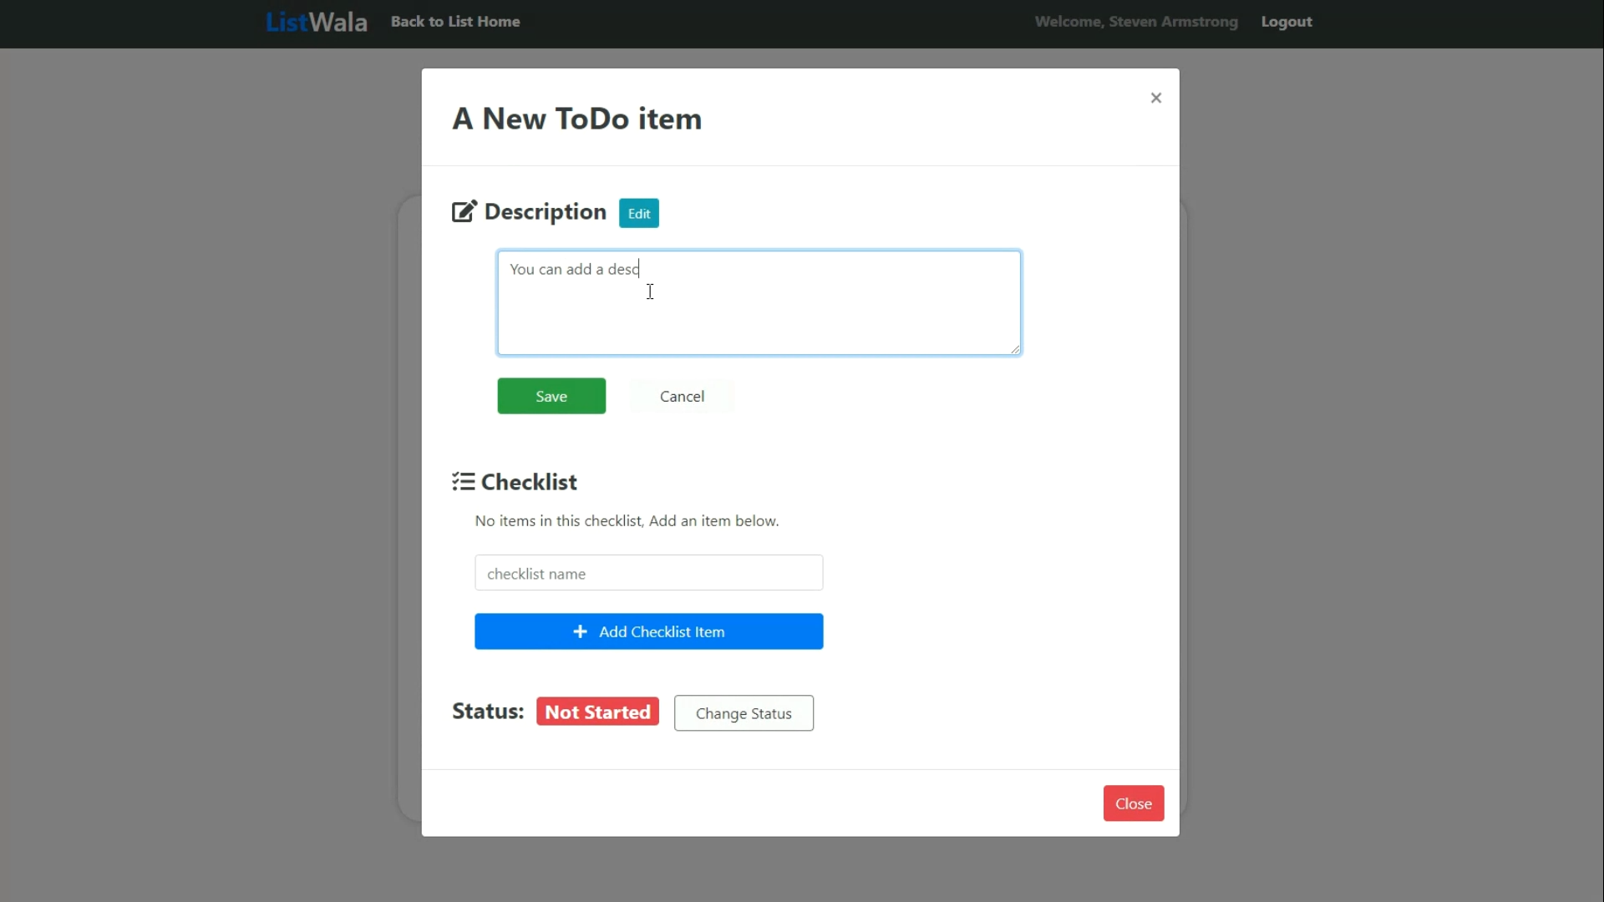1604x902 pixels.
Task: Grab the textarea resize handle corner
Action: click(1015, 349)
